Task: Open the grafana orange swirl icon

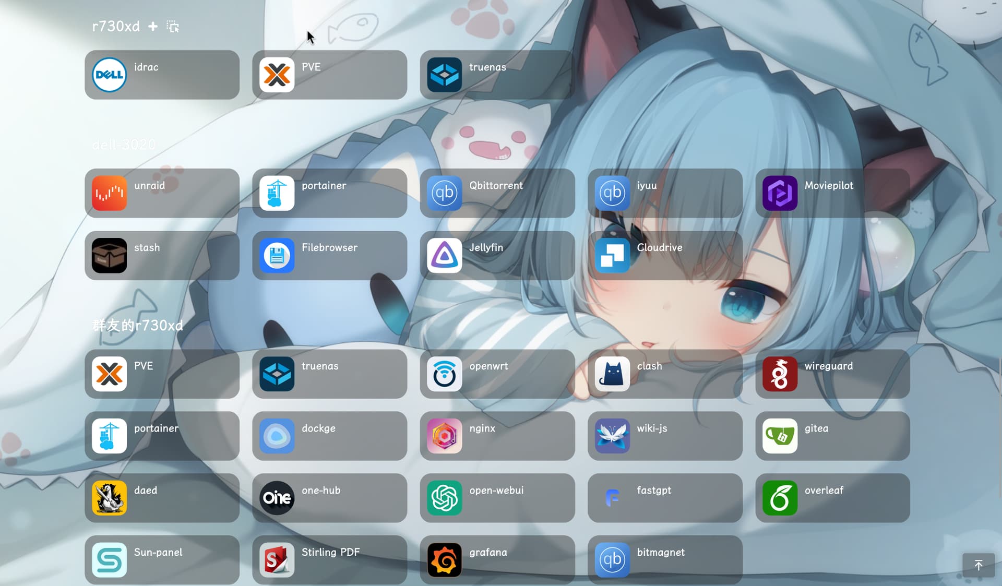Action: pos(445,560)
